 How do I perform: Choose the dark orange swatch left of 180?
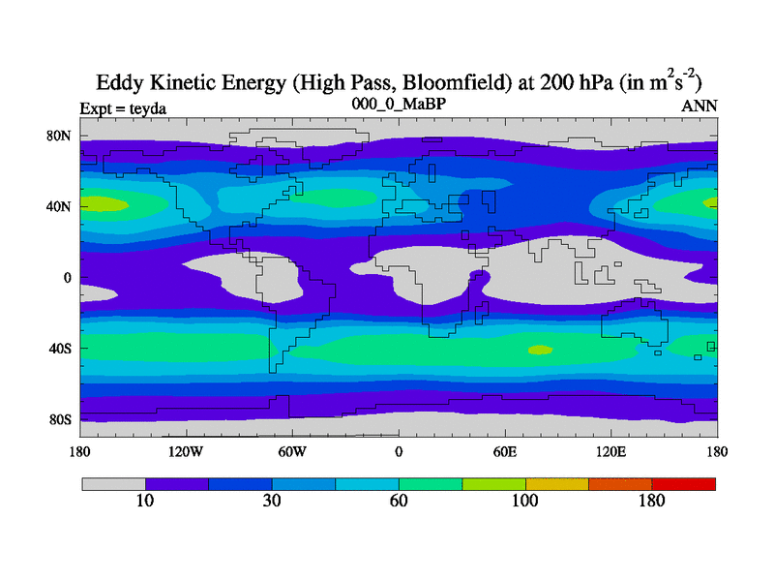(620, 483)
